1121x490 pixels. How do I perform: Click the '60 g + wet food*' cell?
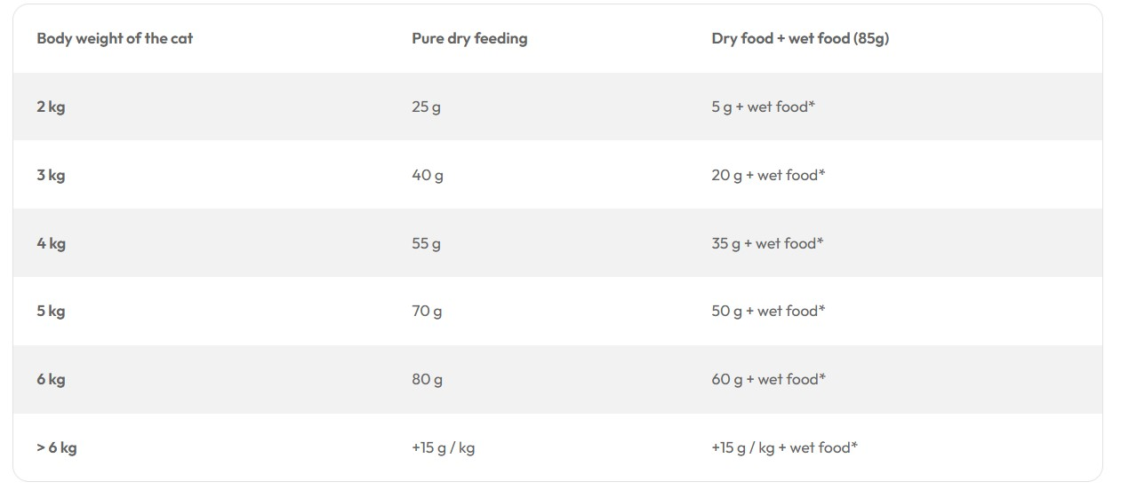coord(768,379)
